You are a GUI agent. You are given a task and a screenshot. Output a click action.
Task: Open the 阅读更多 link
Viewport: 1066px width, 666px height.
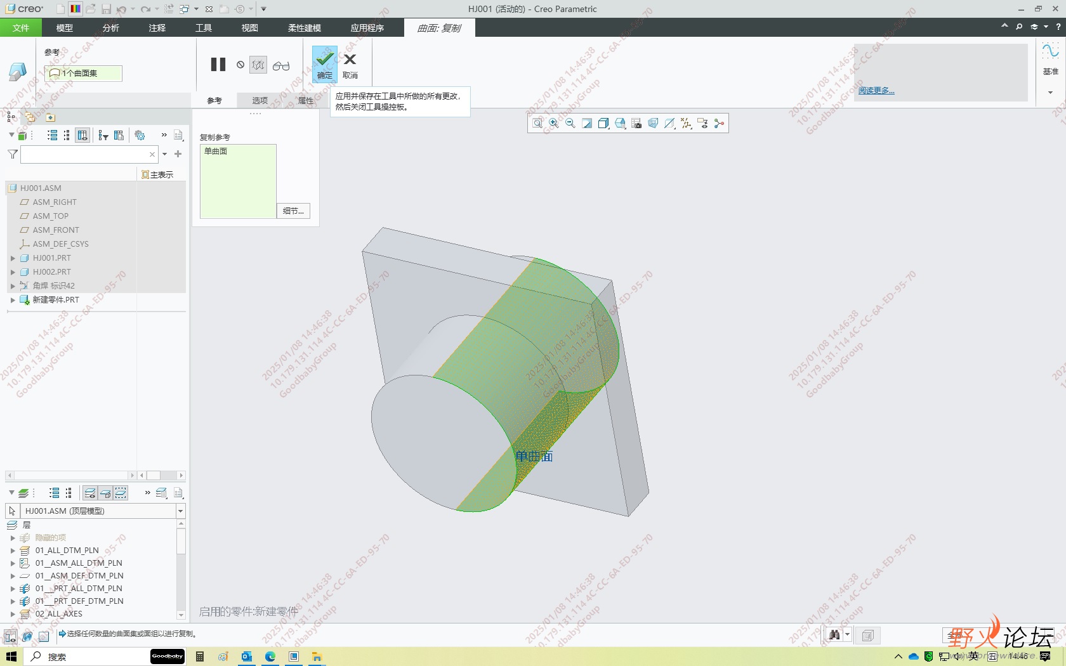pyautogui.click(x=876, y=91)
